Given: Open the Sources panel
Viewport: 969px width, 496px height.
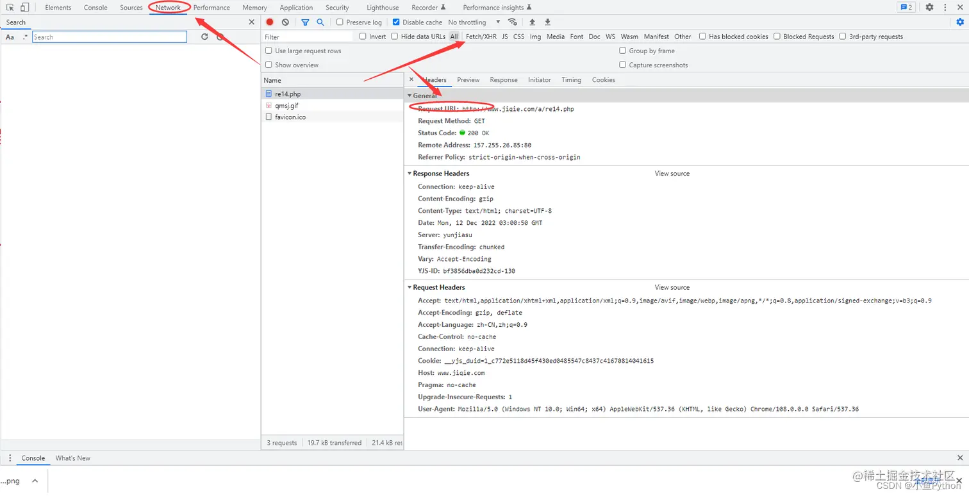Looking at the screenshot, I should tap(131, 8).
